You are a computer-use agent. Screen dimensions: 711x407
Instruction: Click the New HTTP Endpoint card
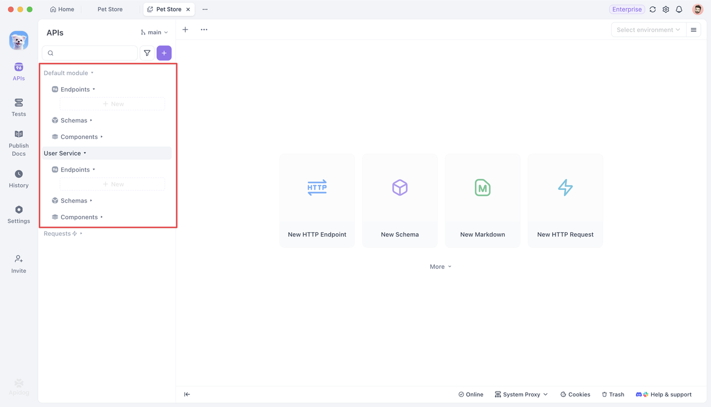[x=317, y=200]
